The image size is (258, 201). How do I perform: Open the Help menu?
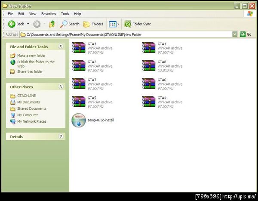tap(77, 14)
